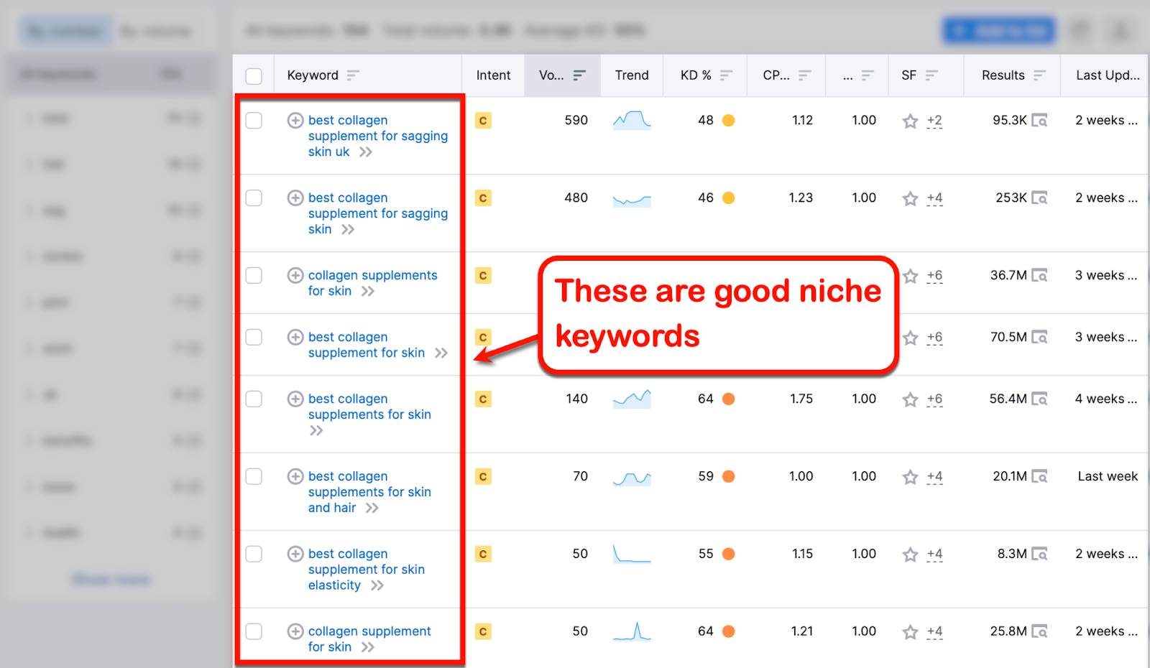Open SERP features star for 95.3K results row
Image resolution: width=1150 pixels, height=668 pixels.
(x=910, y=121)
